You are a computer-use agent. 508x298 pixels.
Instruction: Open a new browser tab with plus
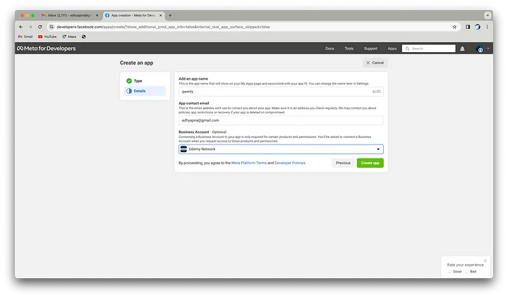click(170, 15)
